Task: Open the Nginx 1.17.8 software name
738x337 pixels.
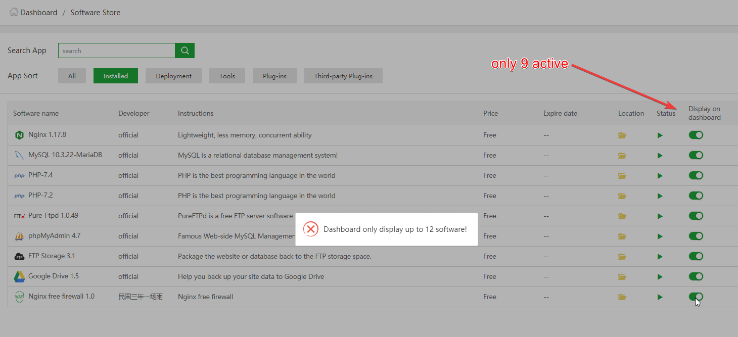Action: [47, 135]
